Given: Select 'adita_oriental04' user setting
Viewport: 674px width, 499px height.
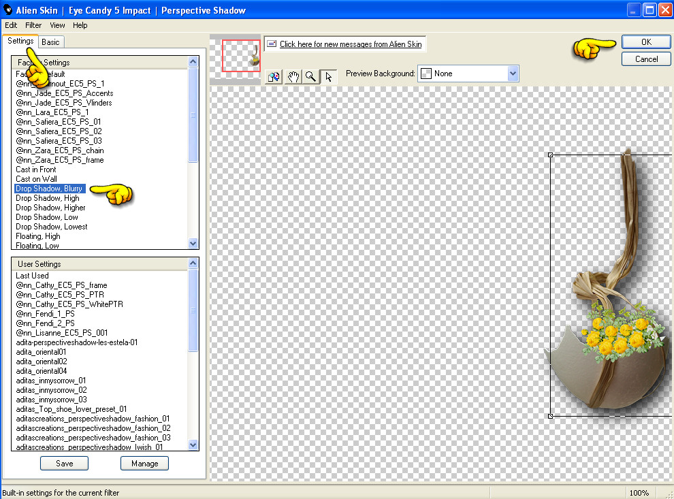Looking at the screenshot, I should (42, 371).
